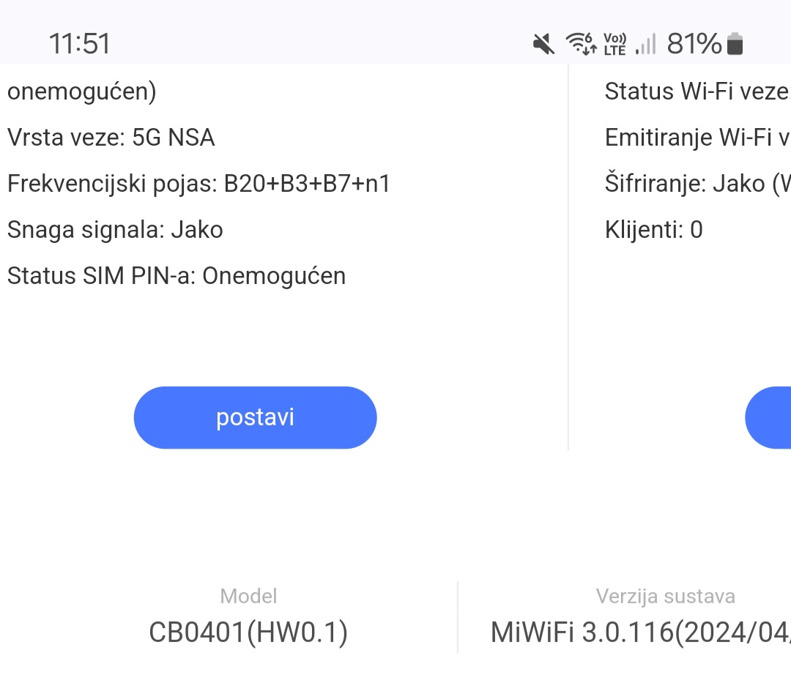Tap the "Snaga signala: Jako" line

[x=115, y=230]
